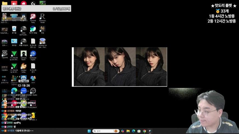This screenshot has height=134, width=239.
Task: Open Microsoft Store from the taskbar
Action: pyautogui.click(x=139, y=131)
